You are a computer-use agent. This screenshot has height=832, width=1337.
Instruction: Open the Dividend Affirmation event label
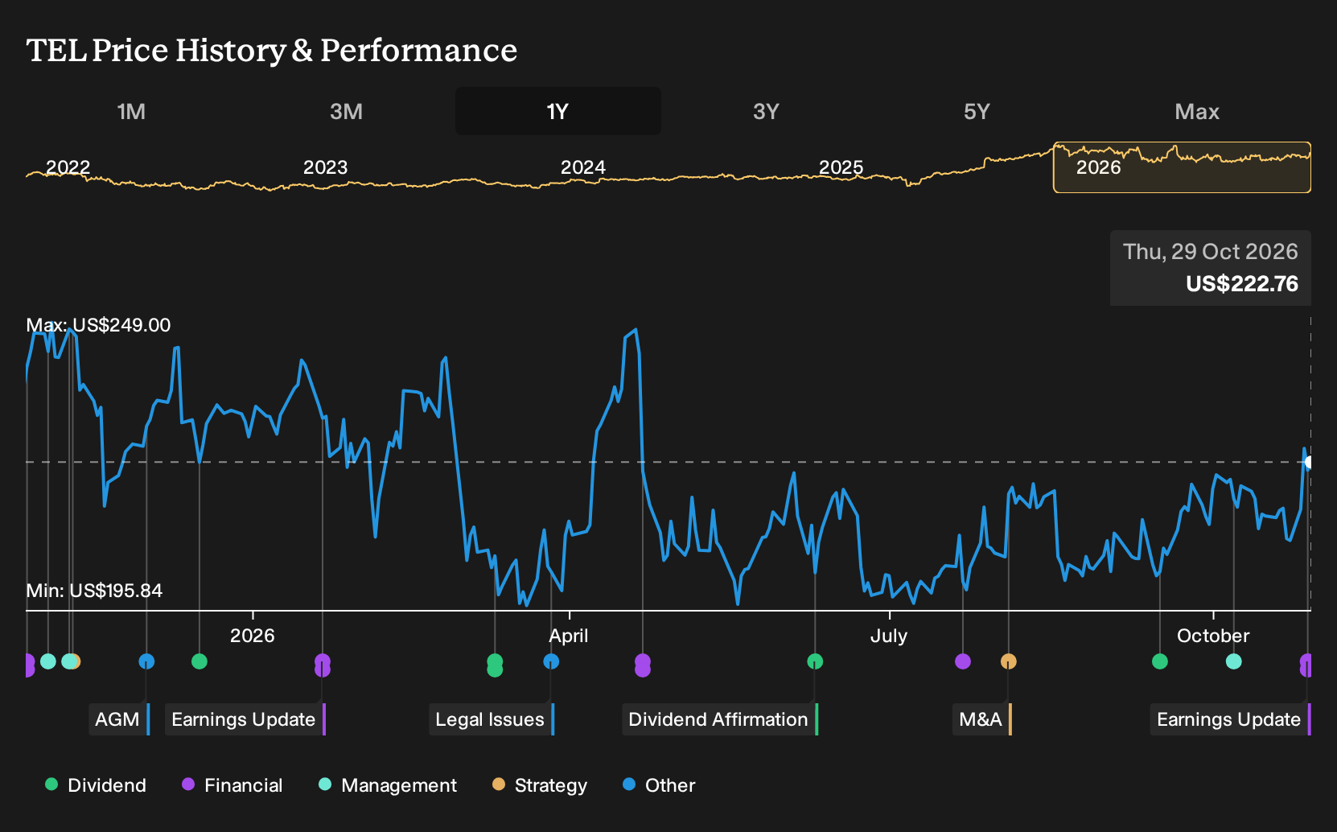(x=720, y=719)
